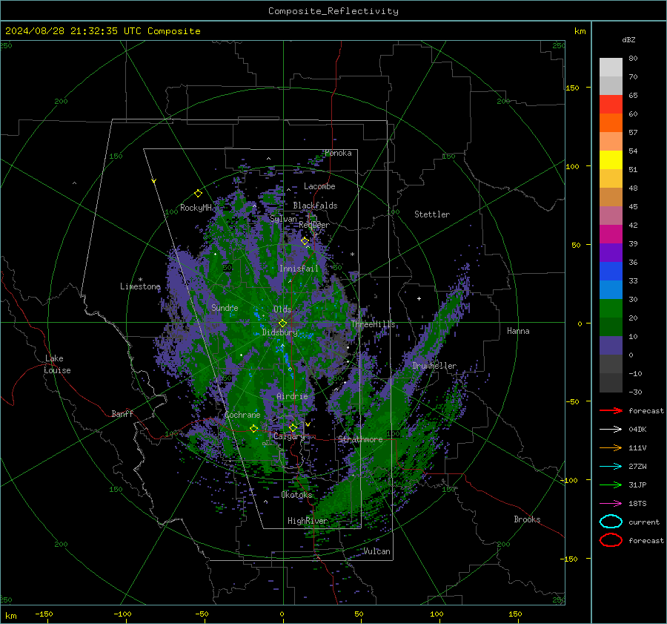Click the bright yellow dBZ legend swatch

[x=611, y=160]
